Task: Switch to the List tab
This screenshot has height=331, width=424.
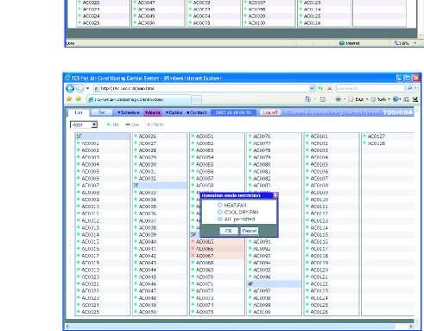Action: coord(79,112)
